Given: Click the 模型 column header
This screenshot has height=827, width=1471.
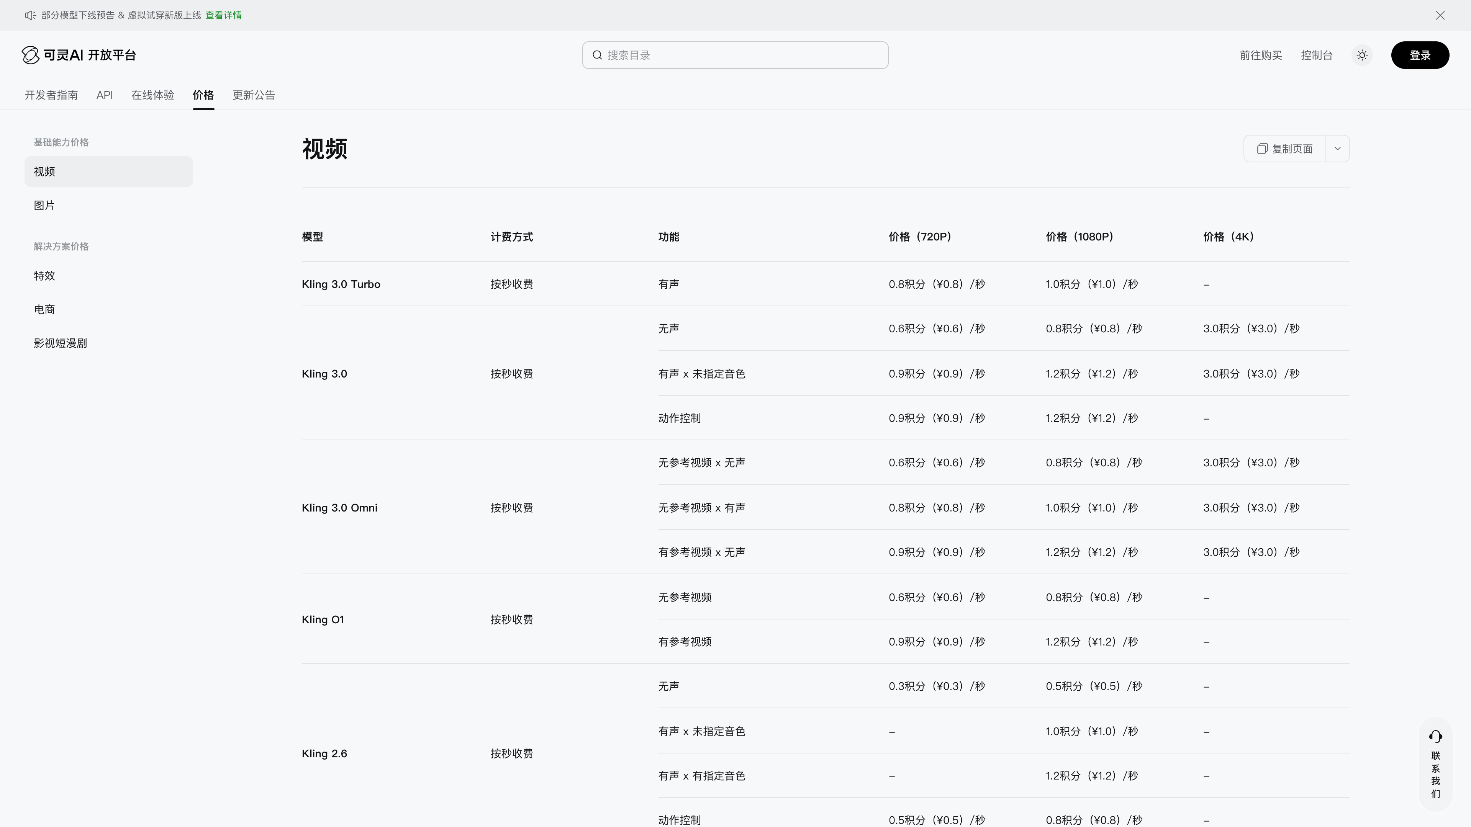Looking at the screenshot, I should point(312,237).
